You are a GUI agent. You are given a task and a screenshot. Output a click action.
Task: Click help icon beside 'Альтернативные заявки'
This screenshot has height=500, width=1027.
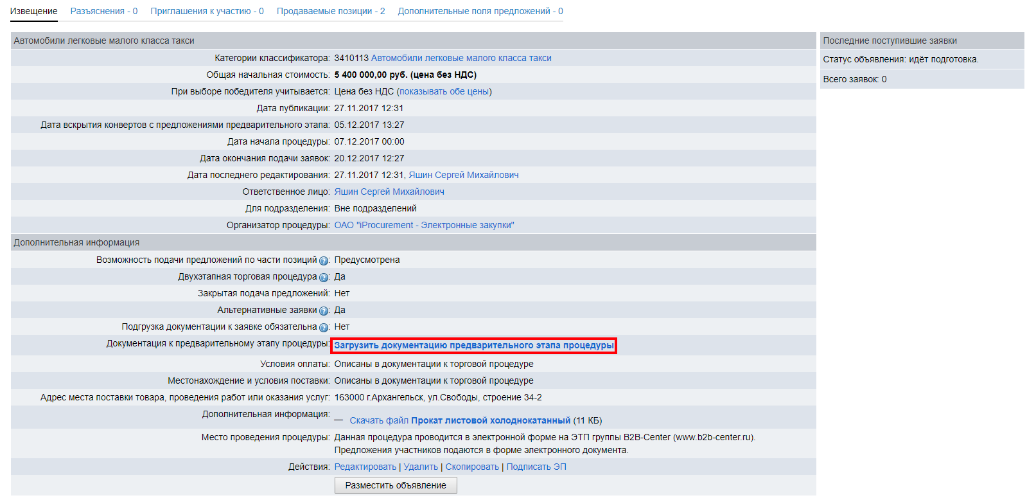click(x=324, y=311)
